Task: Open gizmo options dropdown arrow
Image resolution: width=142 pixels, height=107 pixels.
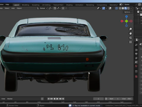Action: 106,8
